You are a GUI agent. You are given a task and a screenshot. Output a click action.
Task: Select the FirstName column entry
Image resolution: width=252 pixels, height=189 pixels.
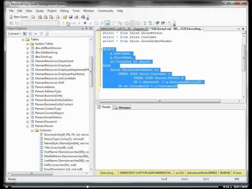point(67,152)
